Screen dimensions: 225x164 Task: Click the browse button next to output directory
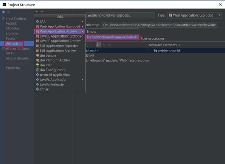[x=220, y=25]
